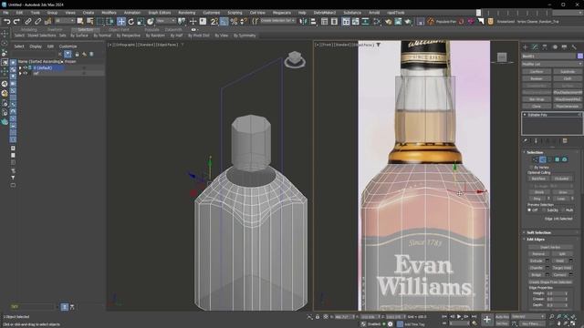Viewport: 584px width, 328px height.
Task: Click the Mirror tool icon
Action: pyautogui.click(x=304, y=22)
